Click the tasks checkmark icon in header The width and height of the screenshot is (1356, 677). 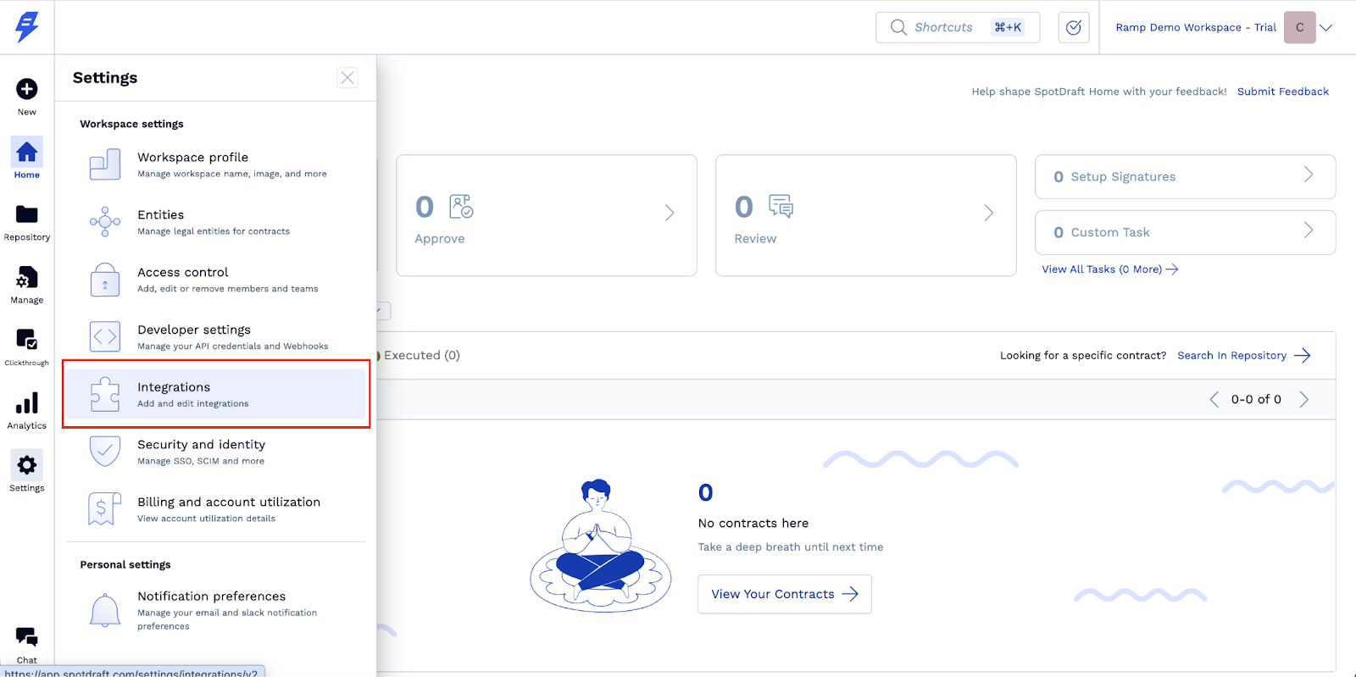pos(1074,27)
